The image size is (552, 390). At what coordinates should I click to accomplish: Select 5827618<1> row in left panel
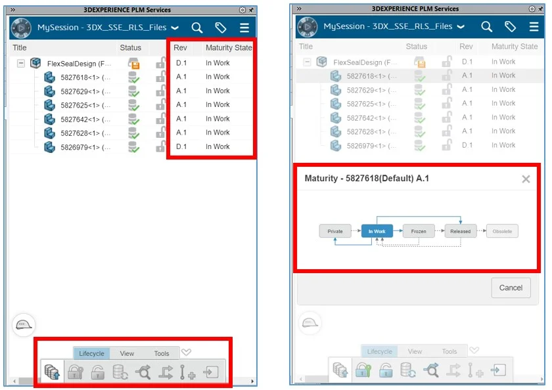131,77
